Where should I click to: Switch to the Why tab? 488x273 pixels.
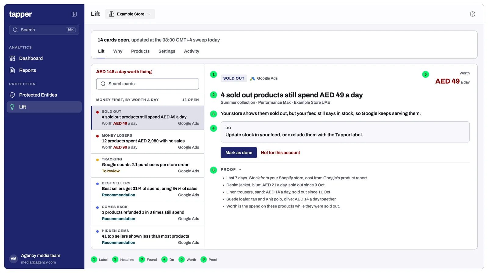coord(118,51)
